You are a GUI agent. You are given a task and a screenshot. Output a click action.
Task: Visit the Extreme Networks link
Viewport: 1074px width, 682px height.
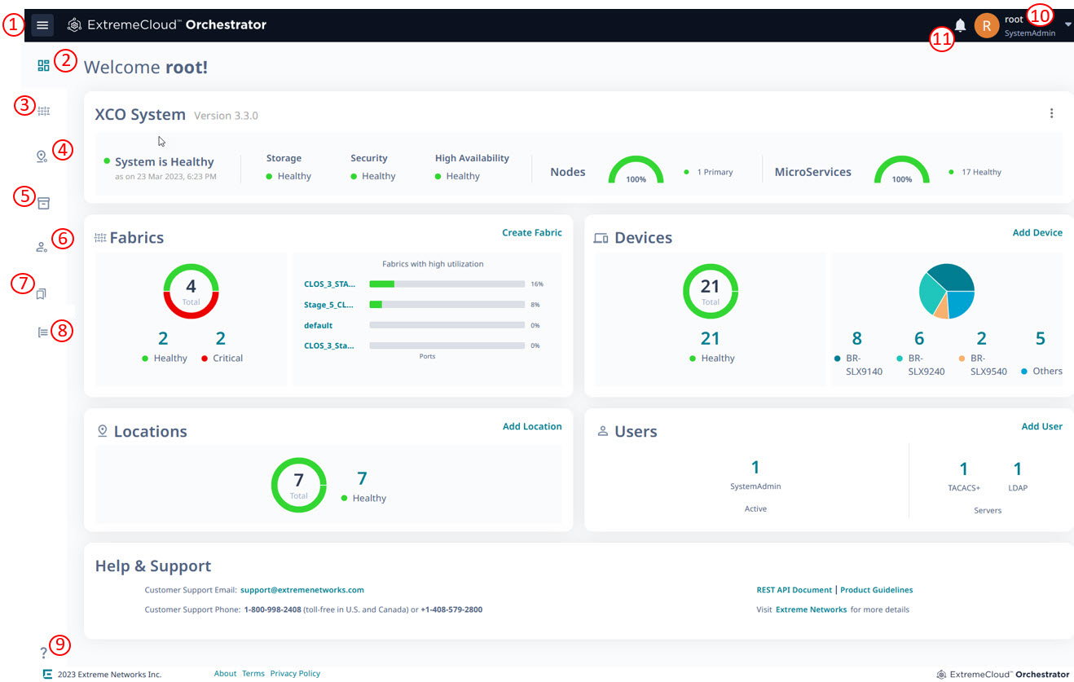[x=811, y=609]
